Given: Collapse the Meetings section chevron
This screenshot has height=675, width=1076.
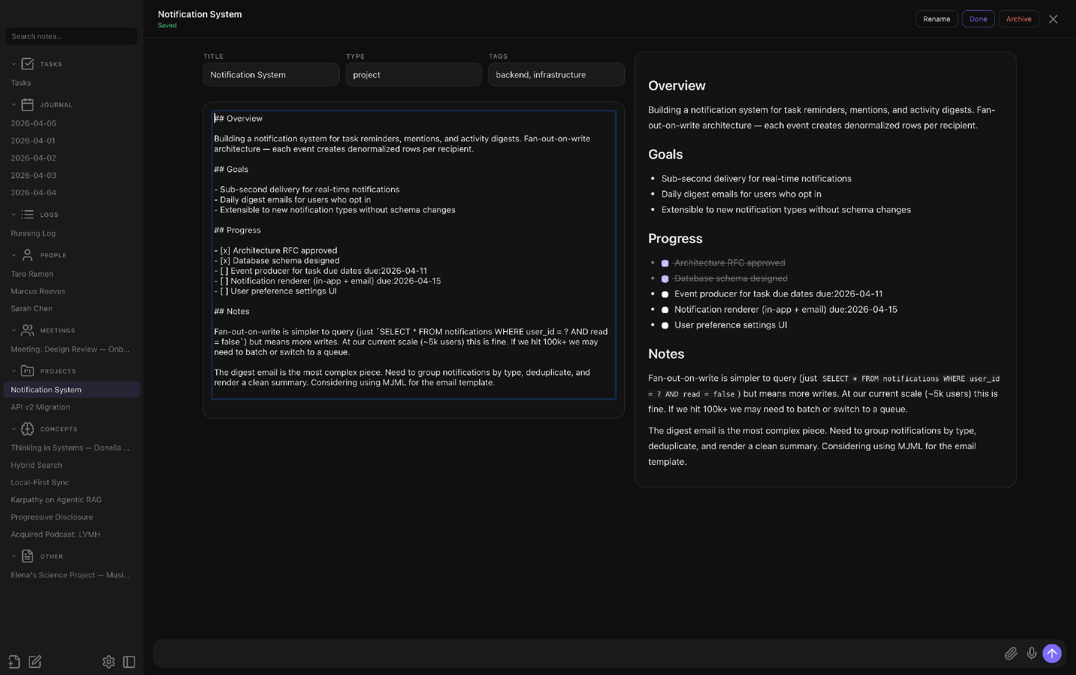Looking at the screenshot, I should coord(14,330).
